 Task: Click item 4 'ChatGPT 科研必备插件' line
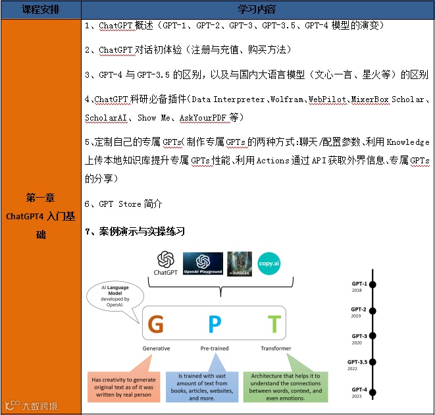click(257, 99)
